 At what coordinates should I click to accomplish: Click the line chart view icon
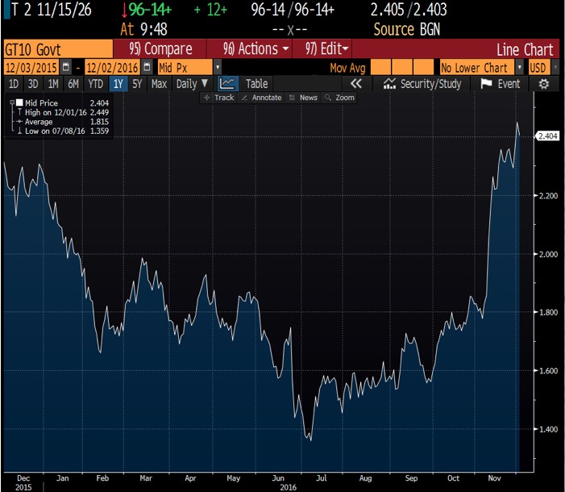point(228,83)
